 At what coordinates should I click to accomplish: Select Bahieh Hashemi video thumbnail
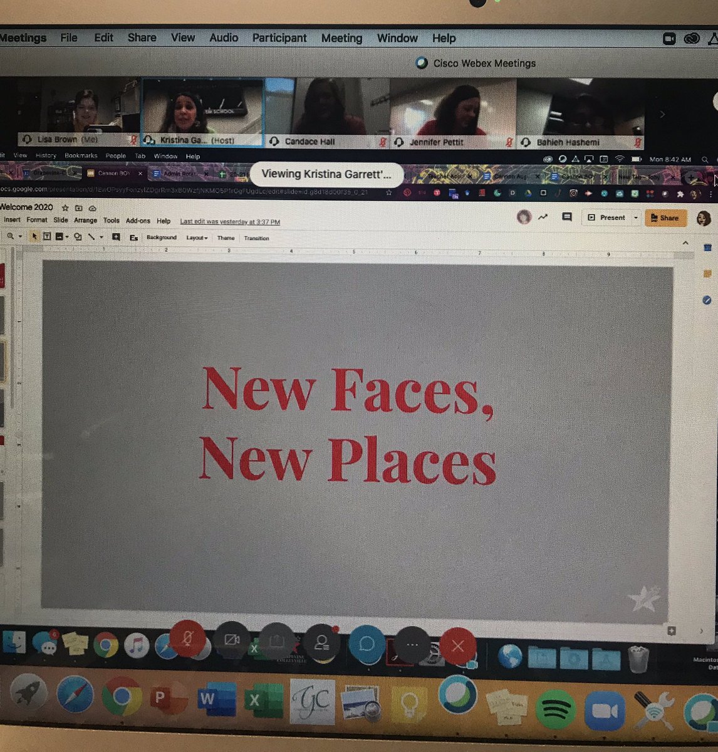(580, 115)
